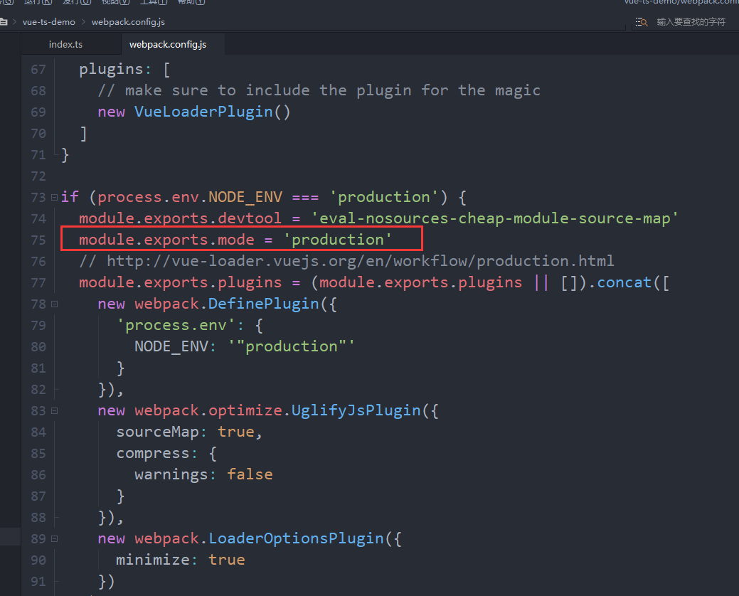Open the 运行 (Run) menu
The height and width of the screenshot is (596, 739).
pyautogui.click(x=37, y=2)
